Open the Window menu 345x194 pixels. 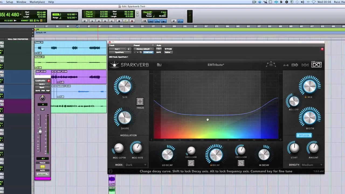click(21, 2)
